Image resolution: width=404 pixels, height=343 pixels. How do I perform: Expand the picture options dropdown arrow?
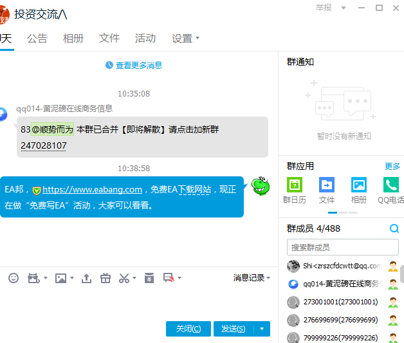pos(72,278)
